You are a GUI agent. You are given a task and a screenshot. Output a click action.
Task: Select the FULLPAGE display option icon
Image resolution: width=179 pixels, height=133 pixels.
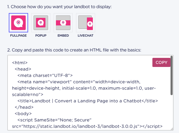pos(18,23)
